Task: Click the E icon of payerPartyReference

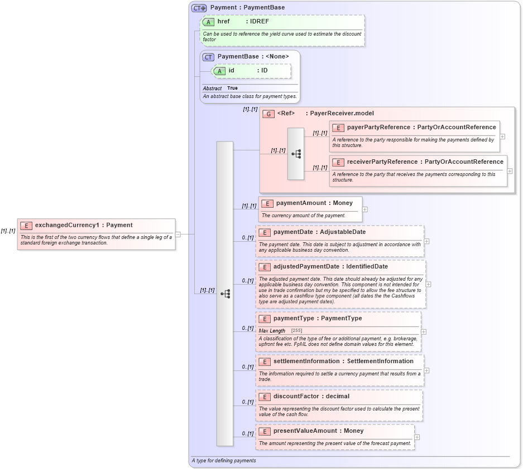Action: tap(338, 128)
